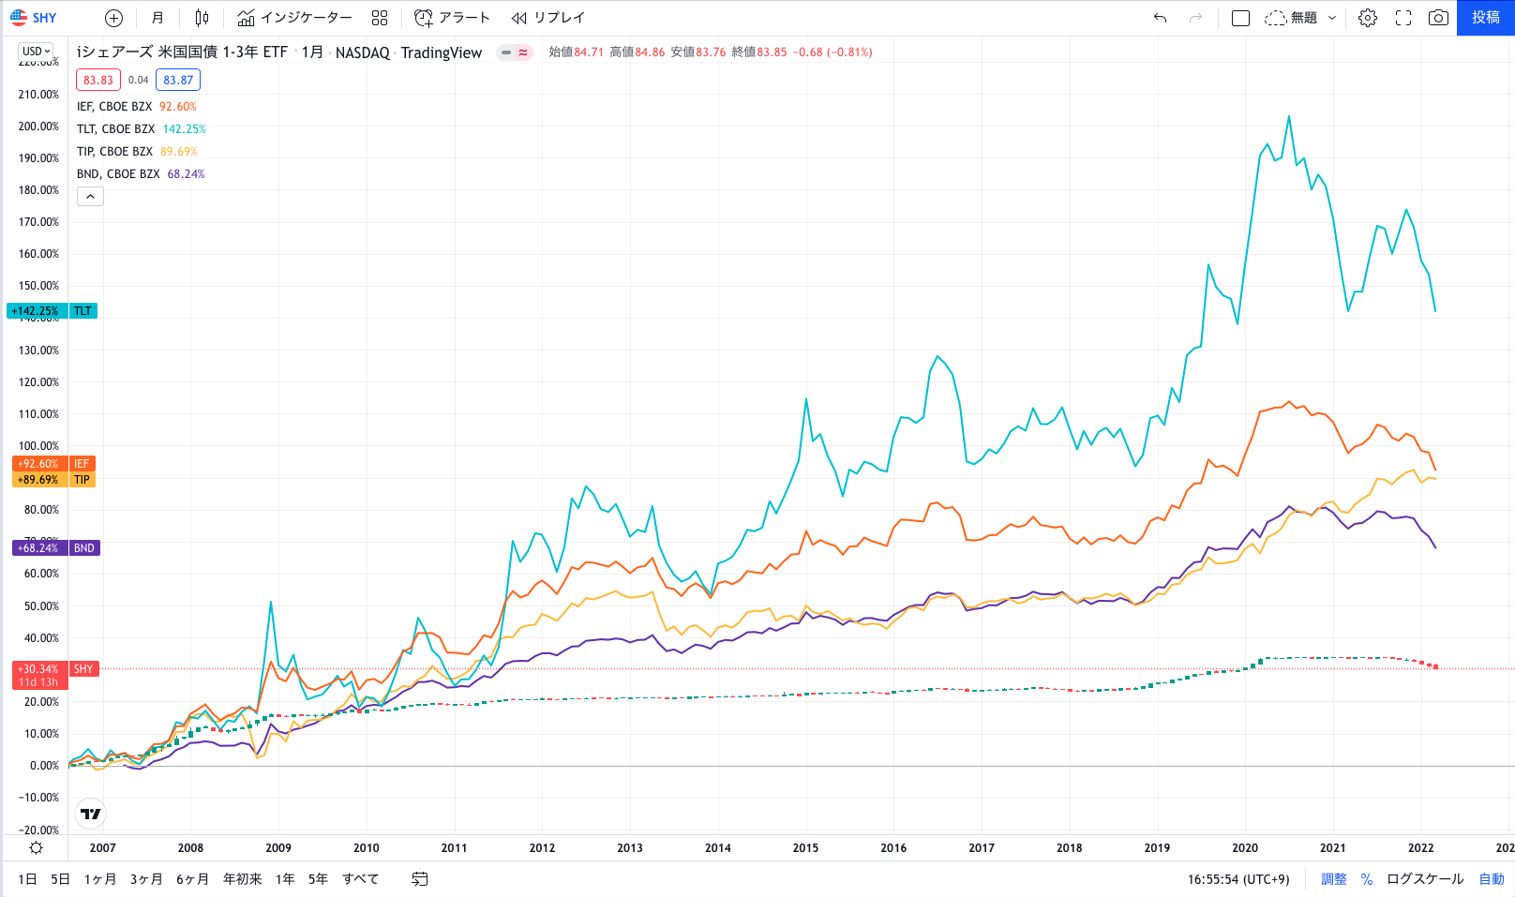Enter fullscreen mode
The height and width of the screenshot is (897, 1515).
tap(1403, 18)
